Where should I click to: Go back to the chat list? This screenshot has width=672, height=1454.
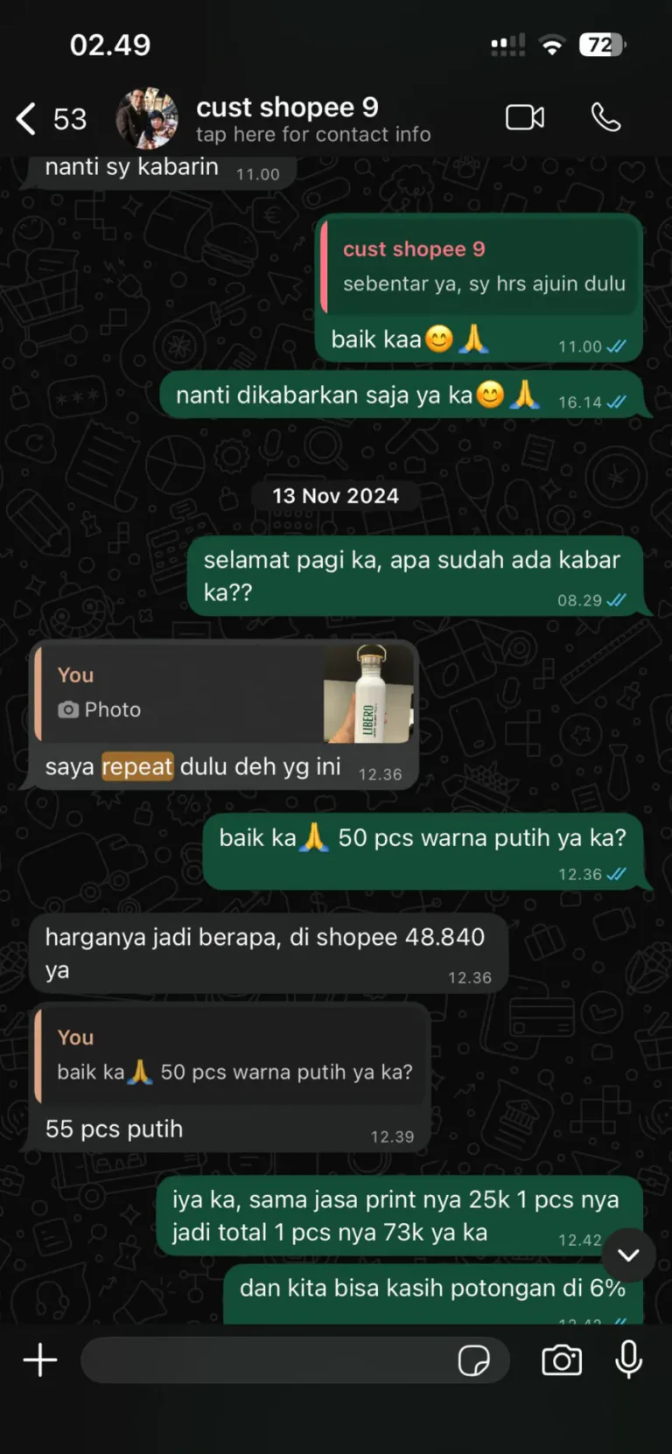(x=26, y=118)
